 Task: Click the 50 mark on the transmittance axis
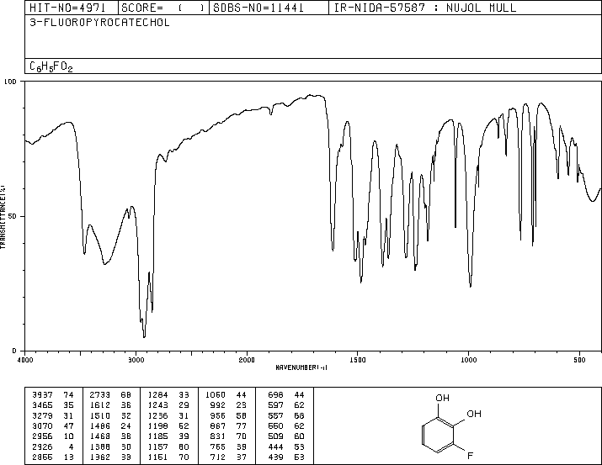tap(13, 216)
